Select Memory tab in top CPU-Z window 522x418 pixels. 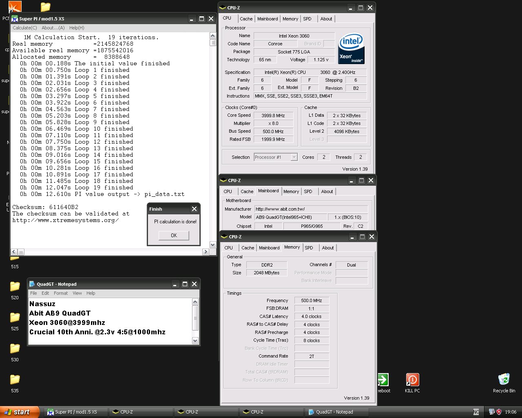point(290,19)
